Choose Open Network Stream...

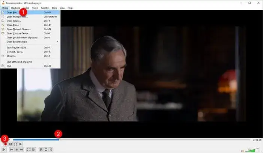point(30,29)
